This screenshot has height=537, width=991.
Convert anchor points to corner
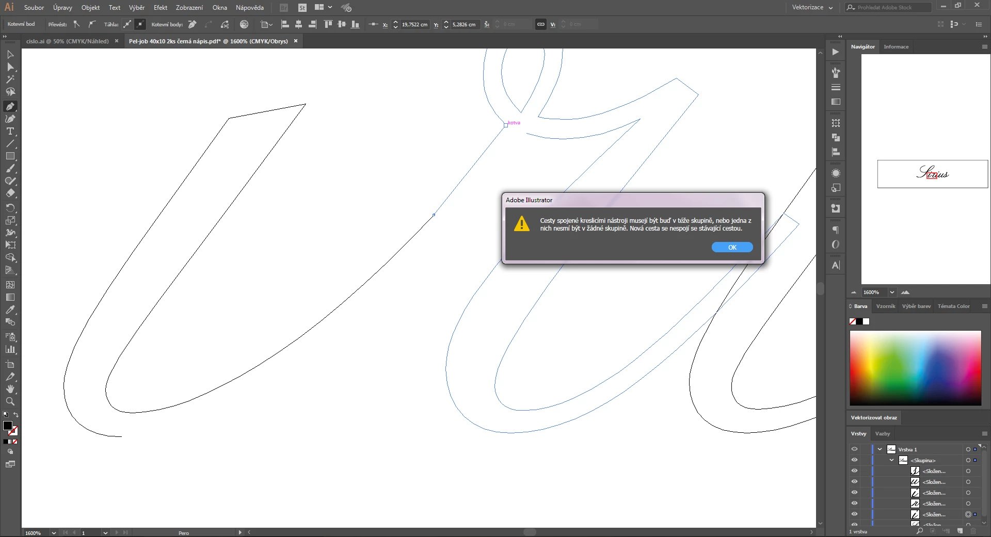[77, 24]
